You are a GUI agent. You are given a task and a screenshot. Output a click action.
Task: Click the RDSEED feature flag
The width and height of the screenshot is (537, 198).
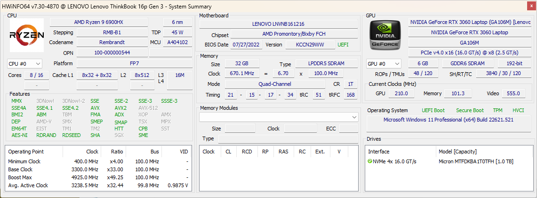(x=71, y=135)
